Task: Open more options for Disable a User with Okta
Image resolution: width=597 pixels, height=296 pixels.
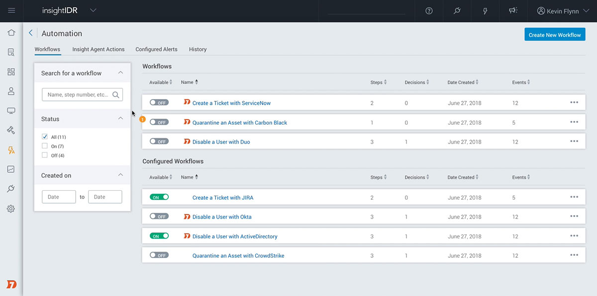Action: pos(574,217)
